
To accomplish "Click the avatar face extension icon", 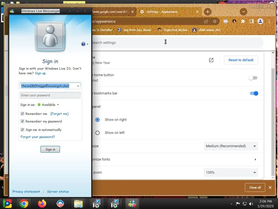I will (x=234, y=21).
